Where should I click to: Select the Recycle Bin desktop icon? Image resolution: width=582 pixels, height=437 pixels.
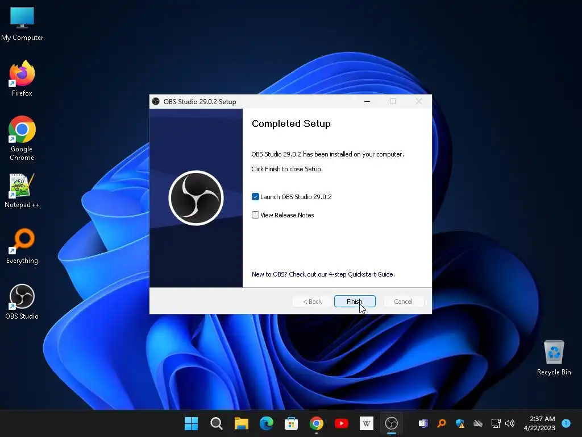(554, 358)
